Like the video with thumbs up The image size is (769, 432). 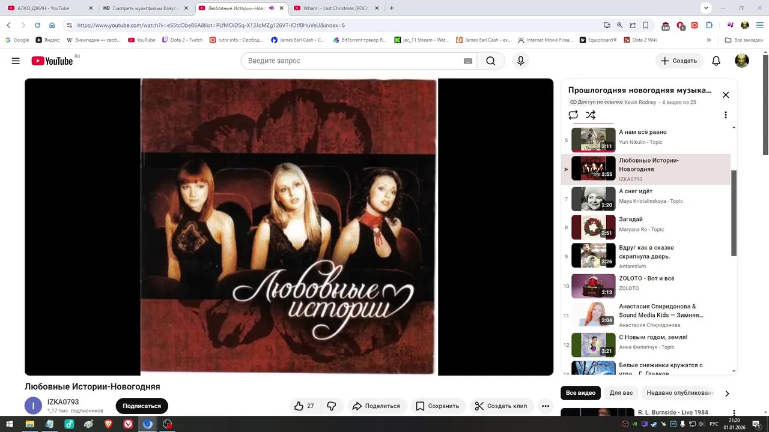click(x=304, y=406)
